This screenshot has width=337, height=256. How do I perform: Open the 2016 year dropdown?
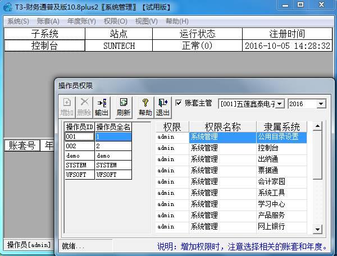321,104
